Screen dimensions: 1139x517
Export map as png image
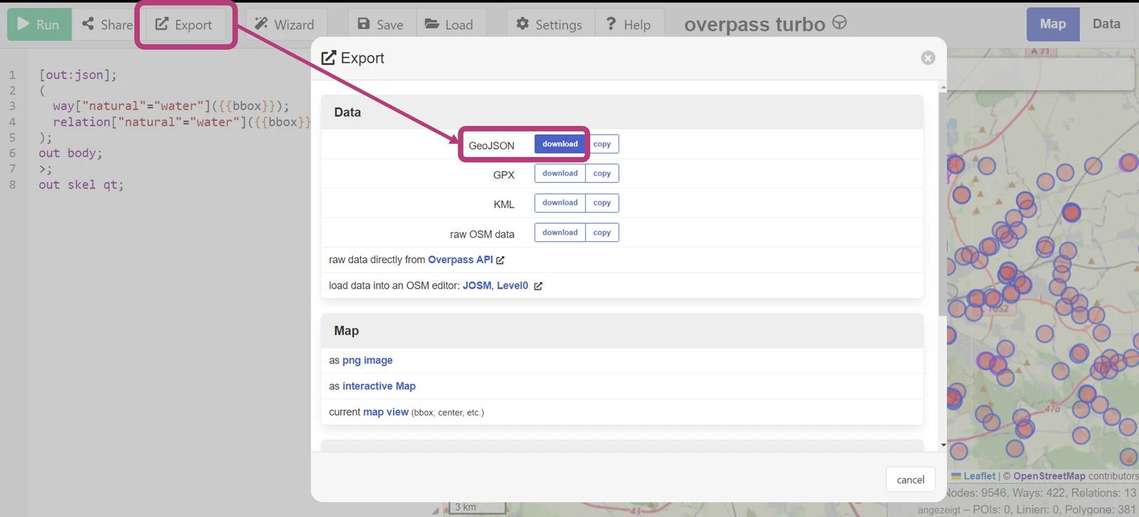(367, 361)
